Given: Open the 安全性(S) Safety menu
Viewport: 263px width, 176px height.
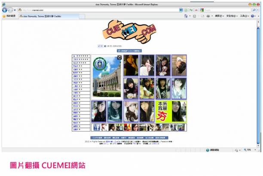Looking at the screenshot, I should pyautogui.click(x=232, y=16).
